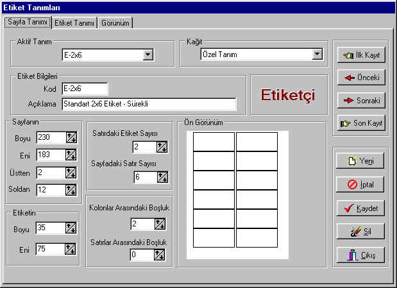Open the Aktif Tanım dropdown
The width and height of the screenshot is (397, 288).
[148, 55]
